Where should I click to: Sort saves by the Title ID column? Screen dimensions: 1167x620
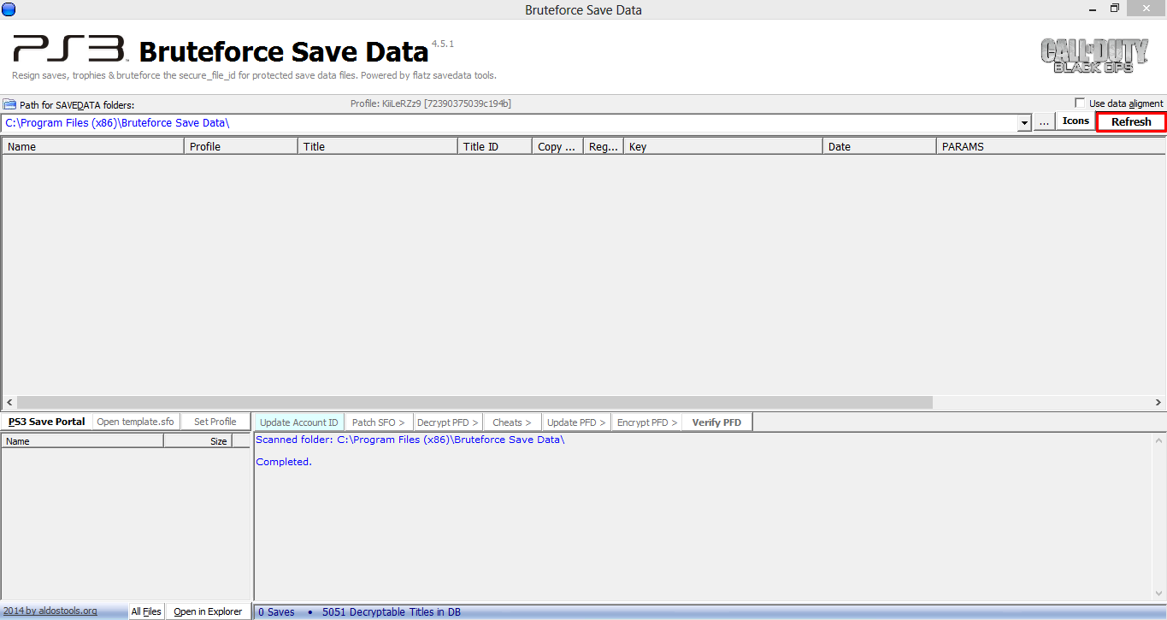(x=495, y=146)
